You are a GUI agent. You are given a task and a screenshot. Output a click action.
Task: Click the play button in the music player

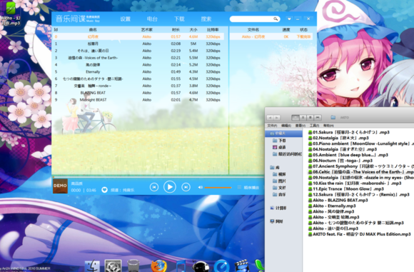170,187
